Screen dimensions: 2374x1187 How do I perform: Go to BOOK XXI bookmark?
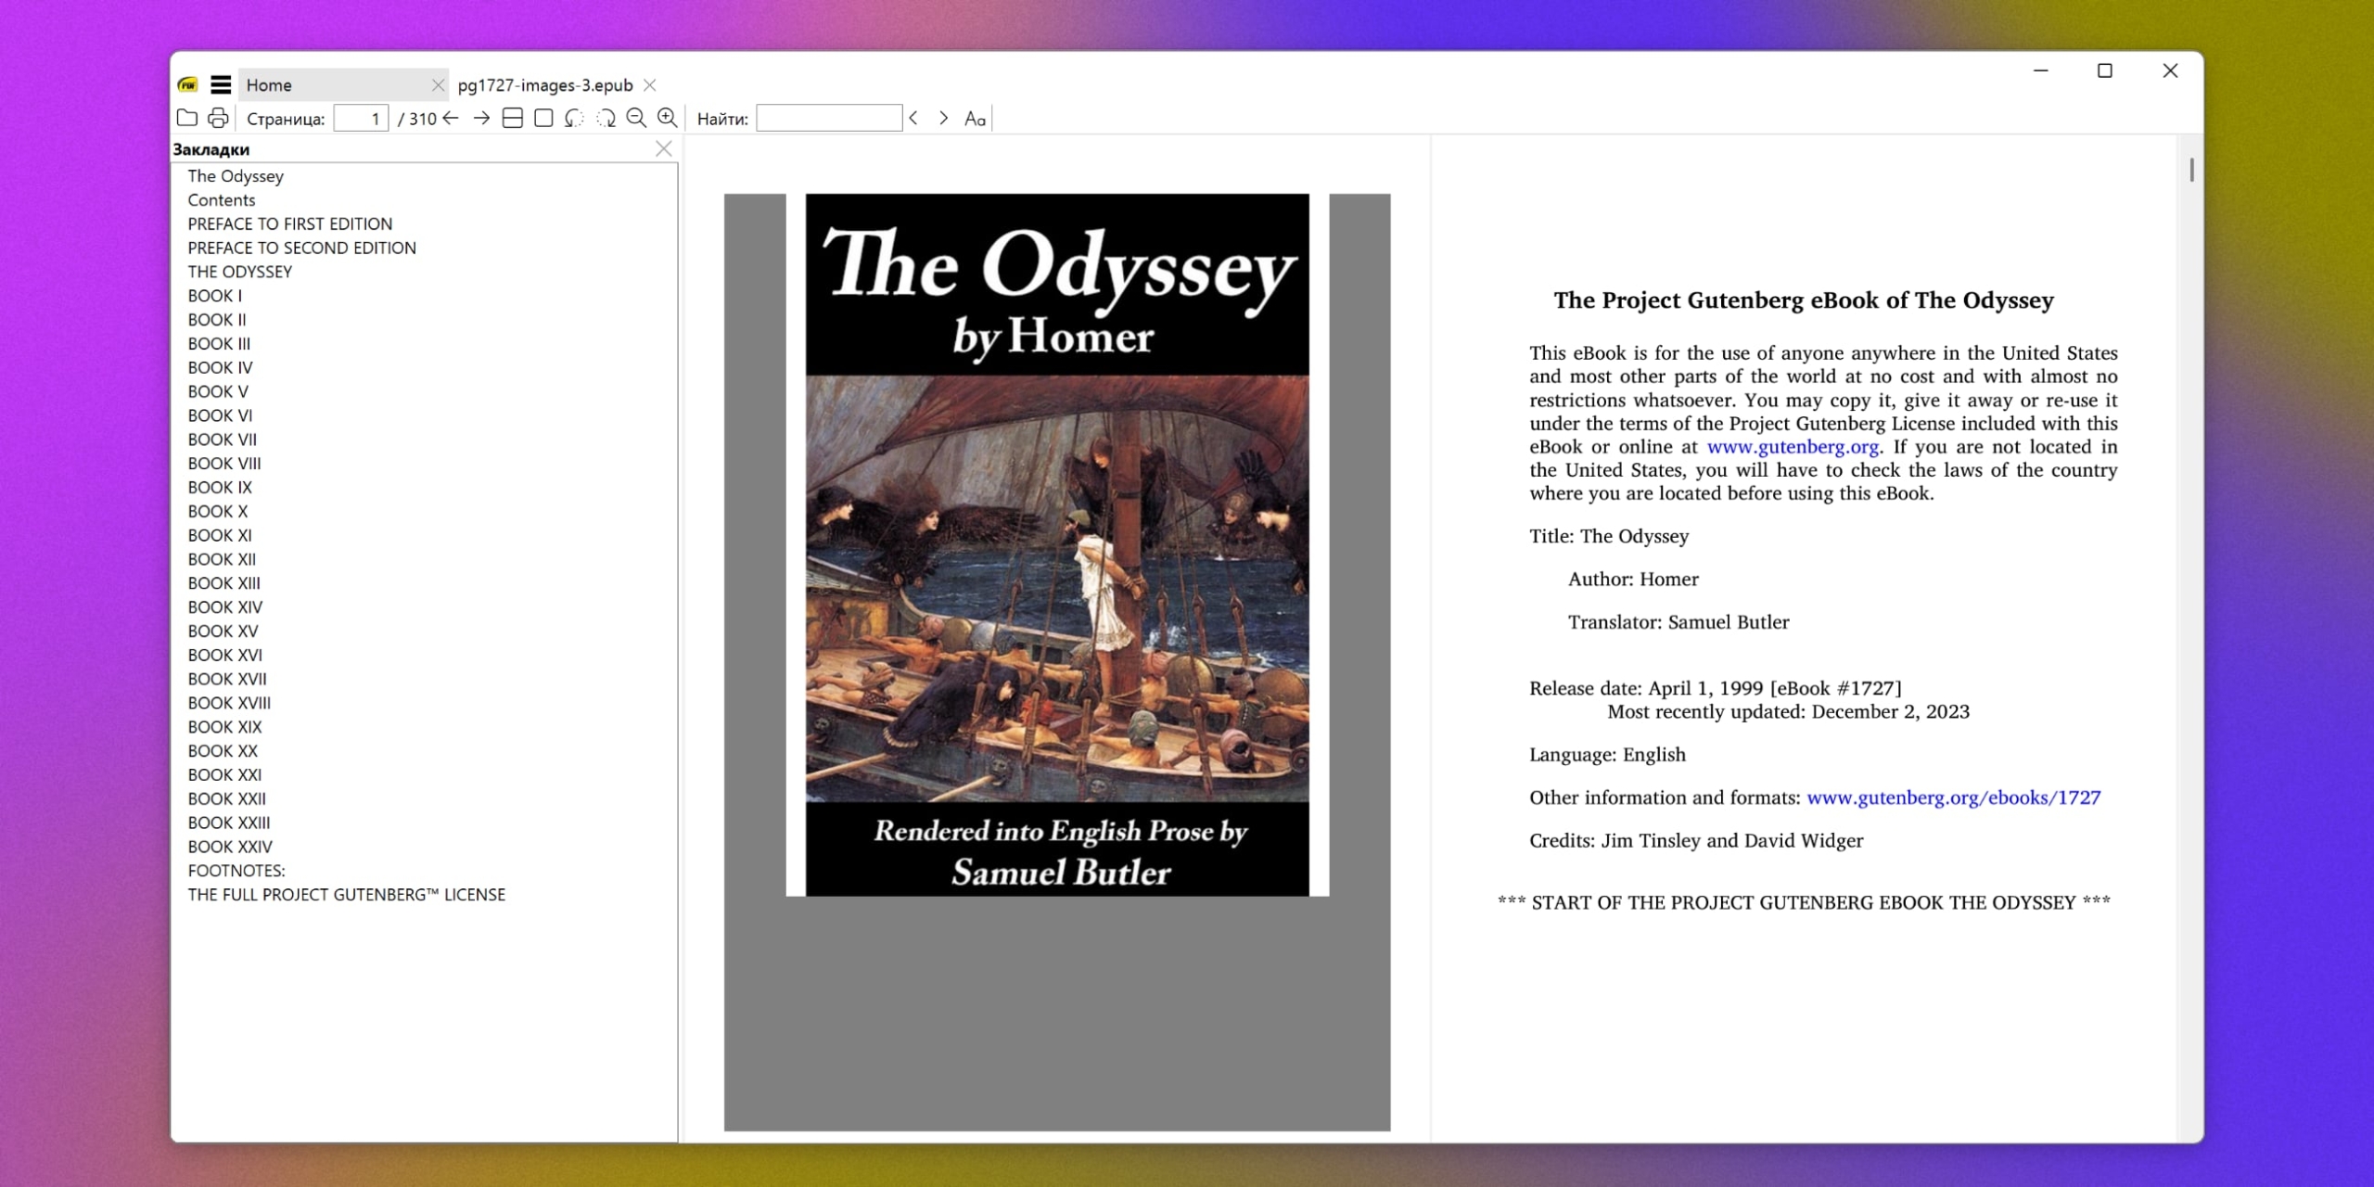[224, 775]
